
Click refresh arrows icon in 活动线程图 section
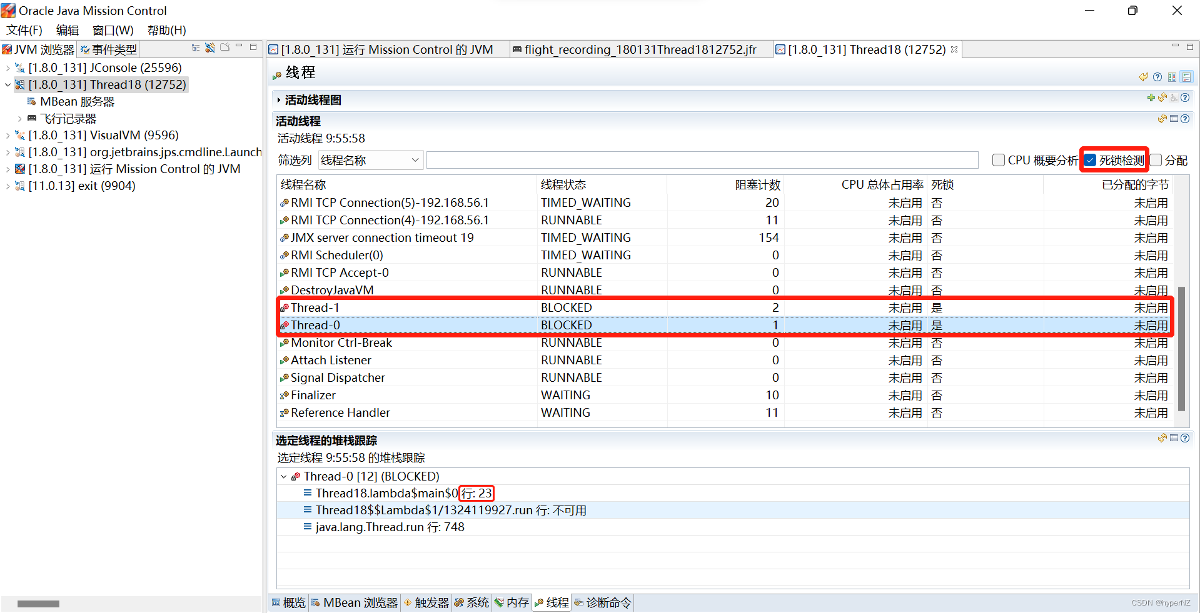pos(1162,97)
